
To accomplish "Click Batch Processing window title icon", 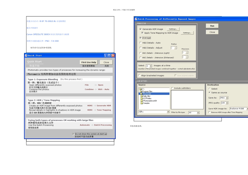I will click(136, 19).
